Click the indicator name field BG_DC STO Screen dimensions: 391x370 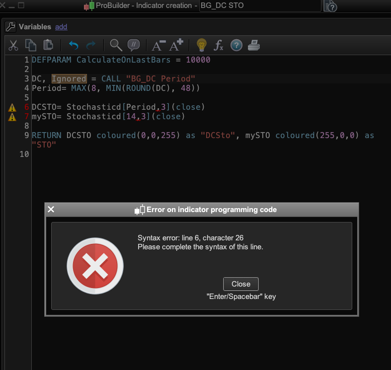pos(260,5)
